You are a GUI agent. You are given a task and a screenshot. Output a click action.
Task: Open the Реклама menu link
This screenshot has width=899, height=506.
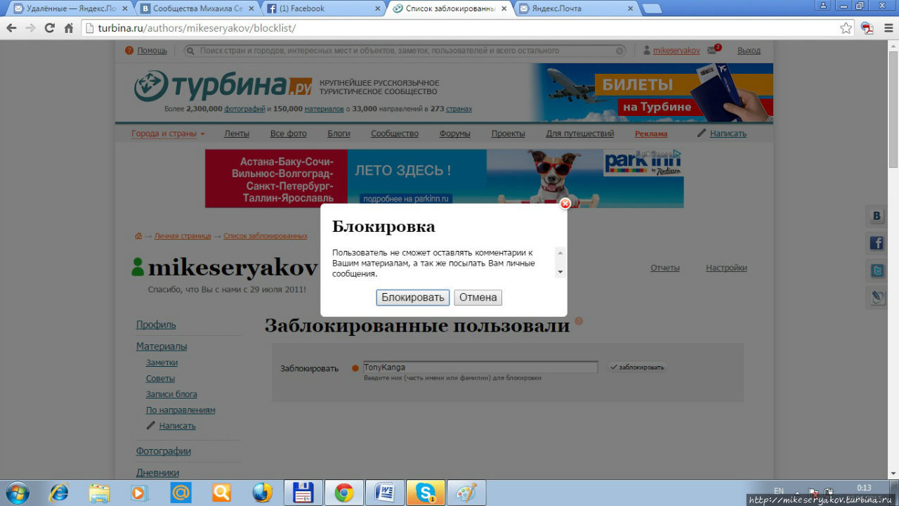(651, 134)
